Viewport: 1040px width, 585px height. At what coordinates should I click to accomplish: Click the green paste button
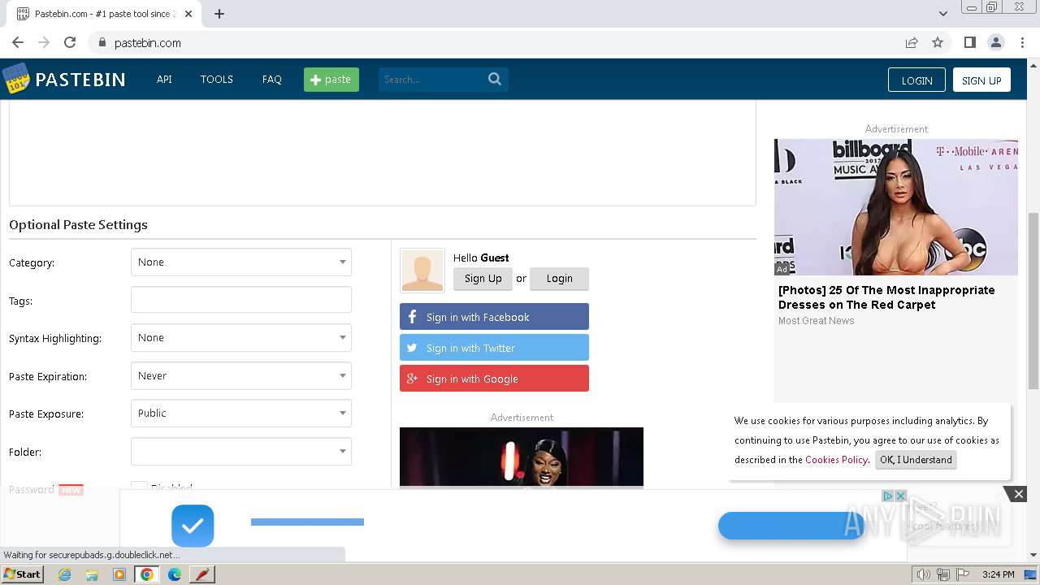331,80
